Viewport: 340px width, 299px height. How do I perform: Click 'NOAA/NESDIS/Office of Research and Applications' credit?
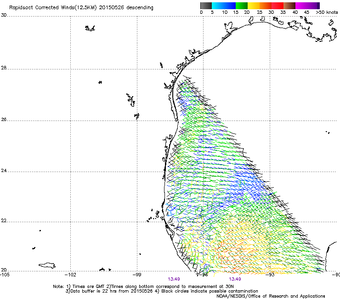pos(271,296)
